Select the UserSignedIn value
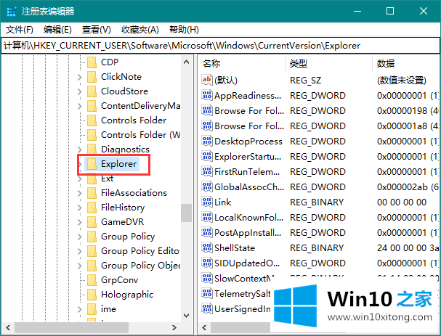 pyautogui.click(x=243, y=308)
